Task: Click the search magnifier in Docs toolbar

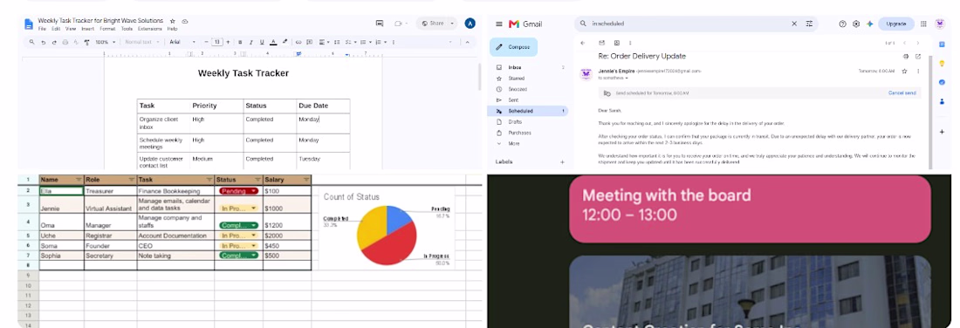Action: tap(31, 42)
